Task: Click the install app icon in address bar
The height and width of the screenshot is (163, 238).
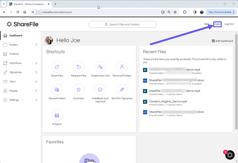Action: 163,12
